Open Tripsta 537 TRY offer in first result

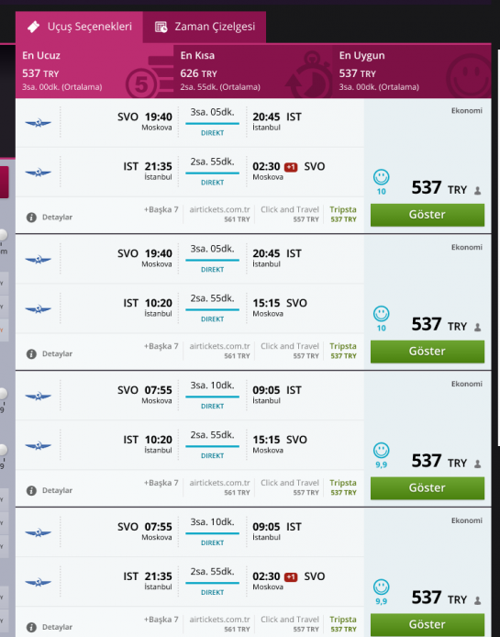(343, 214)
